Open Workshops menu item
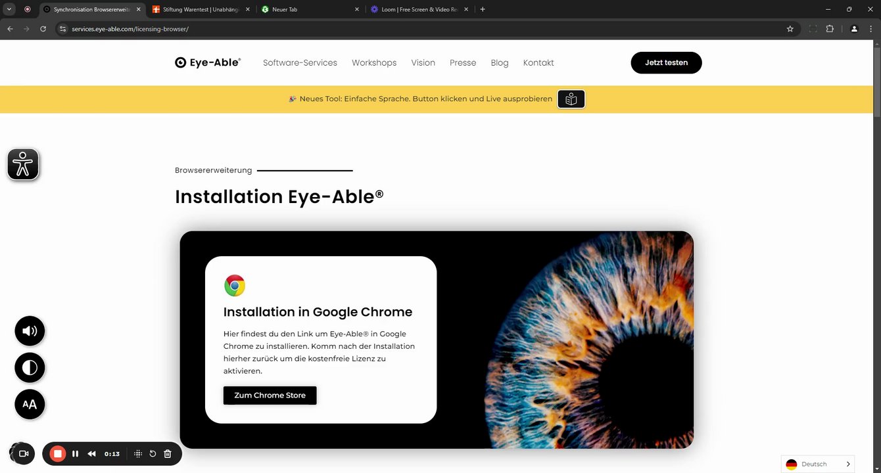This screenshot has width=881, height=473. tap(374, 63)
